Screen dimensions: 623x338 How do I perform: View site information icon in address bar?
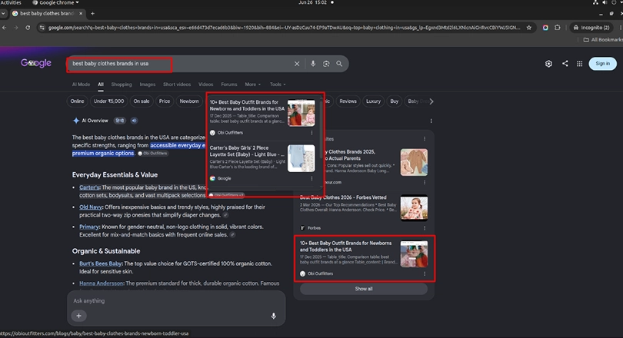pos(42,28)
